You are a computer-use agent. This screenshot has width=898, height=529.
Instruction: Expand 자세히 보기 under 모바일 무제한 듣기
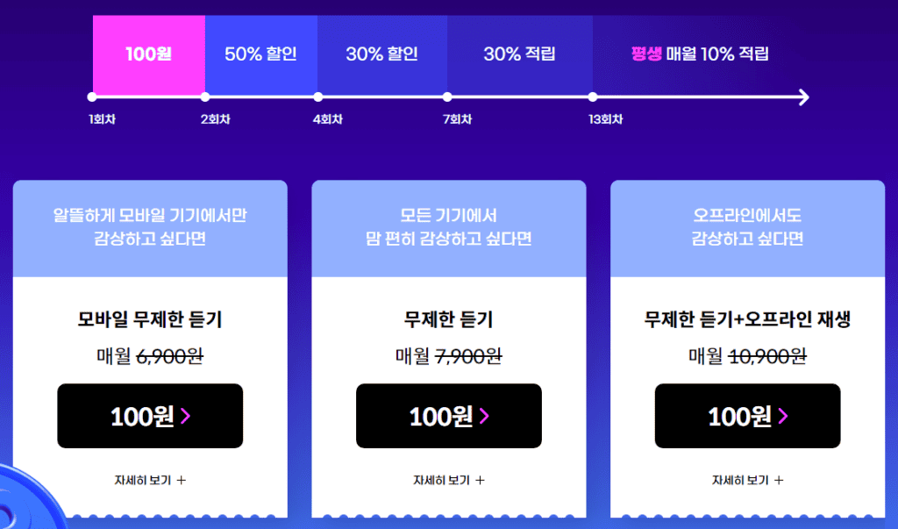click(x=150, y=480)
